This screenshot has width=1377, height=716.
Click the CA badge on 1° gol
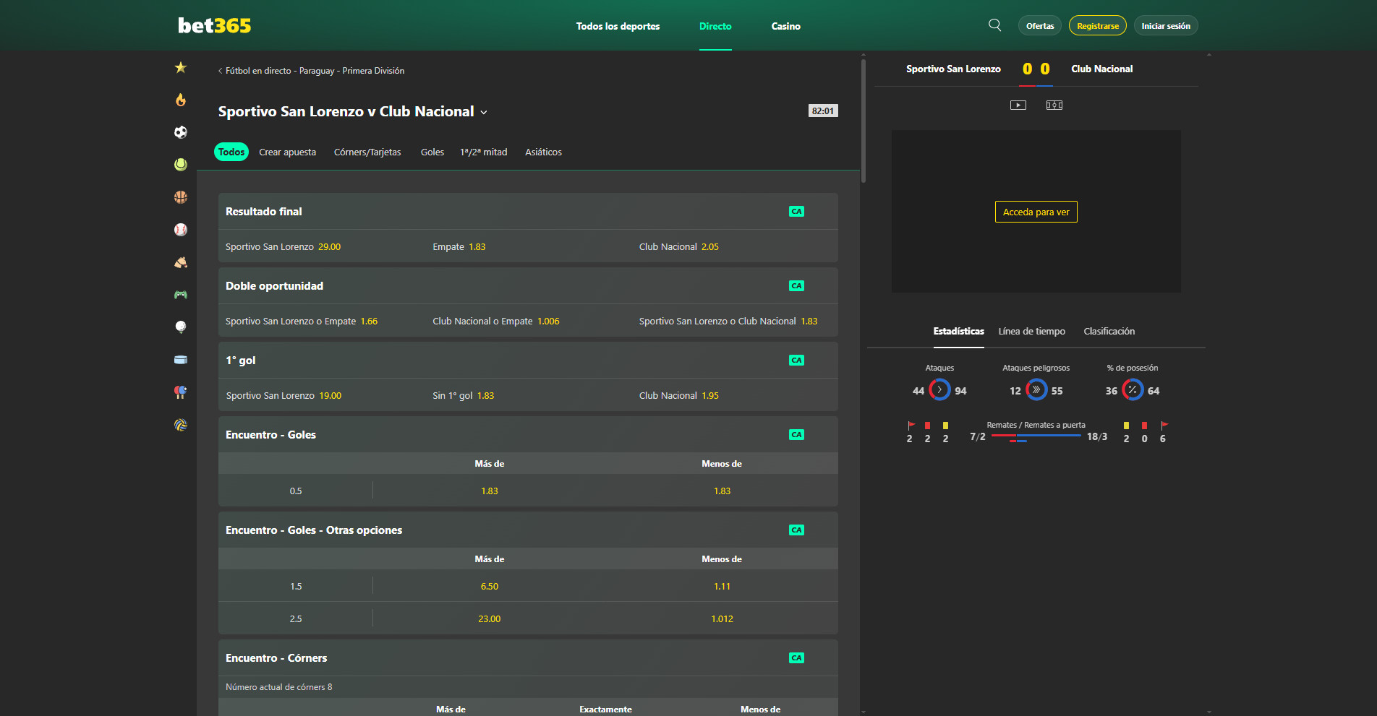tap(796, 361)
